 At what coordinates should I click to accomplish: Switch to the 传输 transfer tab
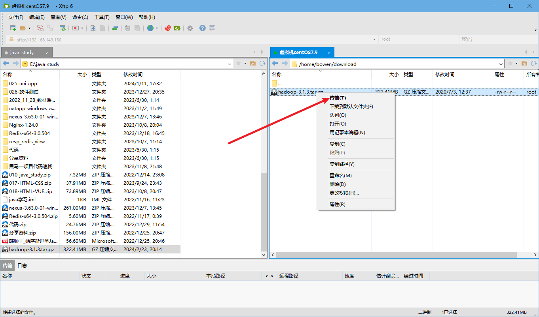8,266
